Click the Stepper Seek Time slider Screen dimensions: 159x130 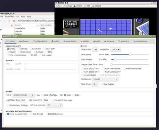pos(130,65)
